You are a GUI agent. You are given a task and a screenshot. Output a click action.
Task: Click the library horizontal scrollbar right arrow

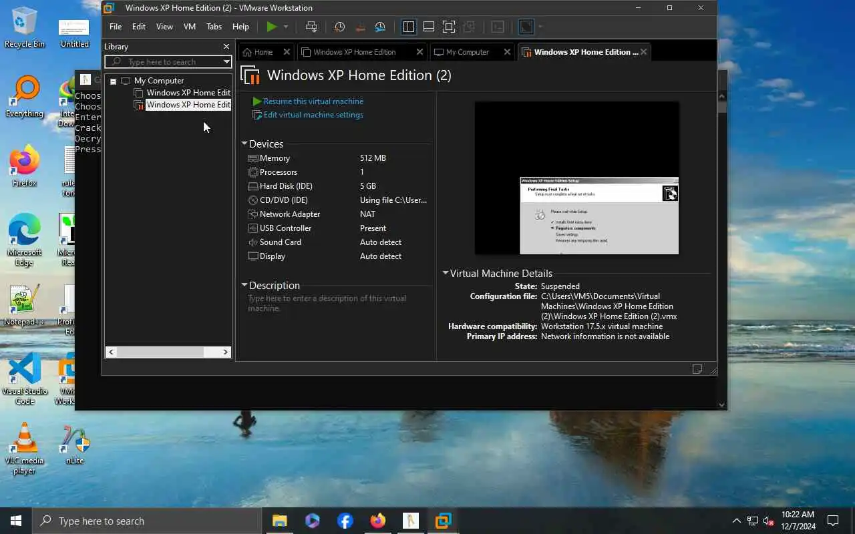pyautogui.click(x=226, y=352)
